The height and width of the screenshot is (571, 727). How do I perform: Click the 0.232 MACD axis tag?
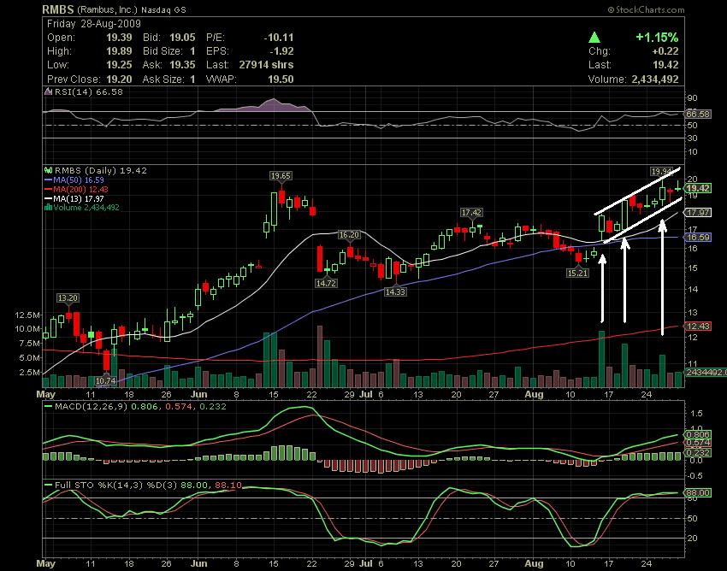(x=698, y=452)
